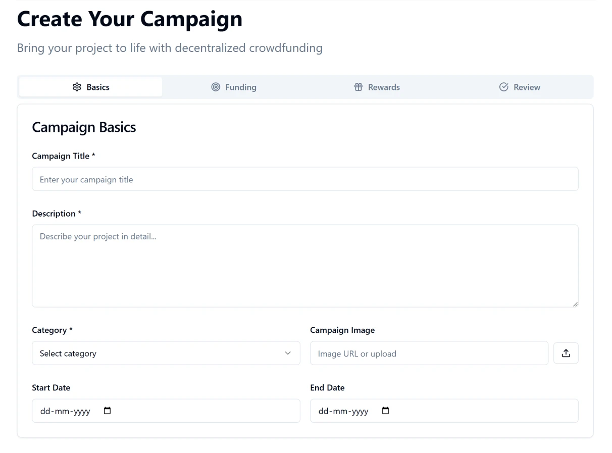Switch to the Rewards tab
This screenshot has height=453, width=612.
pos(377,87)
